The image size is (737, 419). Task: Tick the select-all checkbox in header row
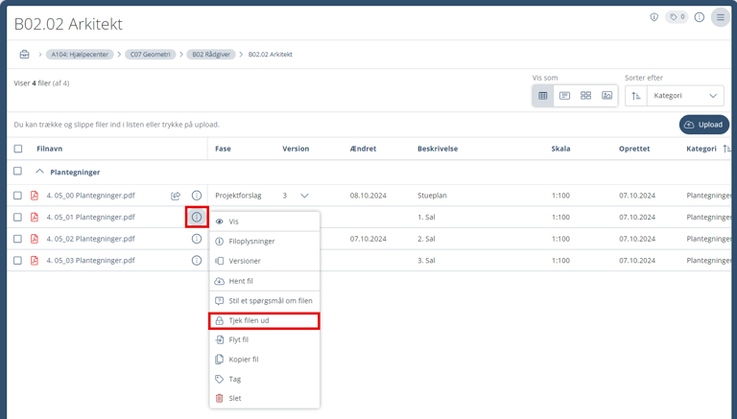(x=18, y=149)
